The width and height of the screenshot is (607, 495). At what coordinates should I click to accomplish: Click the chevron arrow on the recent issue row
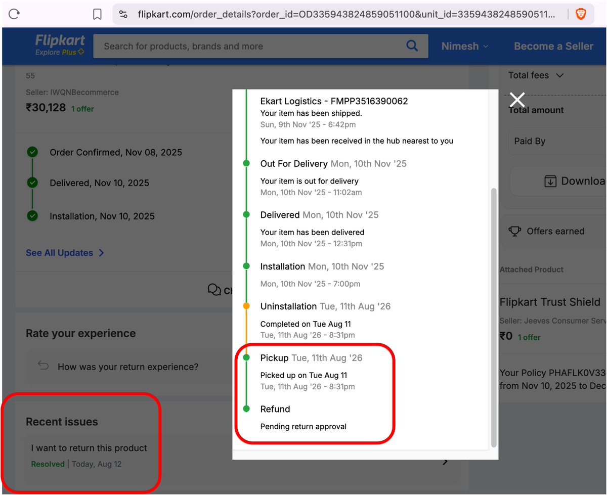[x=445, y=462]
